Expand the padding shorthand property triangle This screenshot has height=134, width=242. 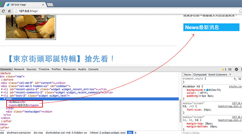pos(200,96)
